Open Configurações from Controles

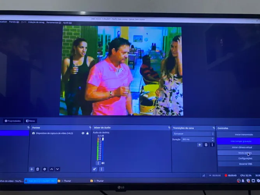click(x=239, y=158)
